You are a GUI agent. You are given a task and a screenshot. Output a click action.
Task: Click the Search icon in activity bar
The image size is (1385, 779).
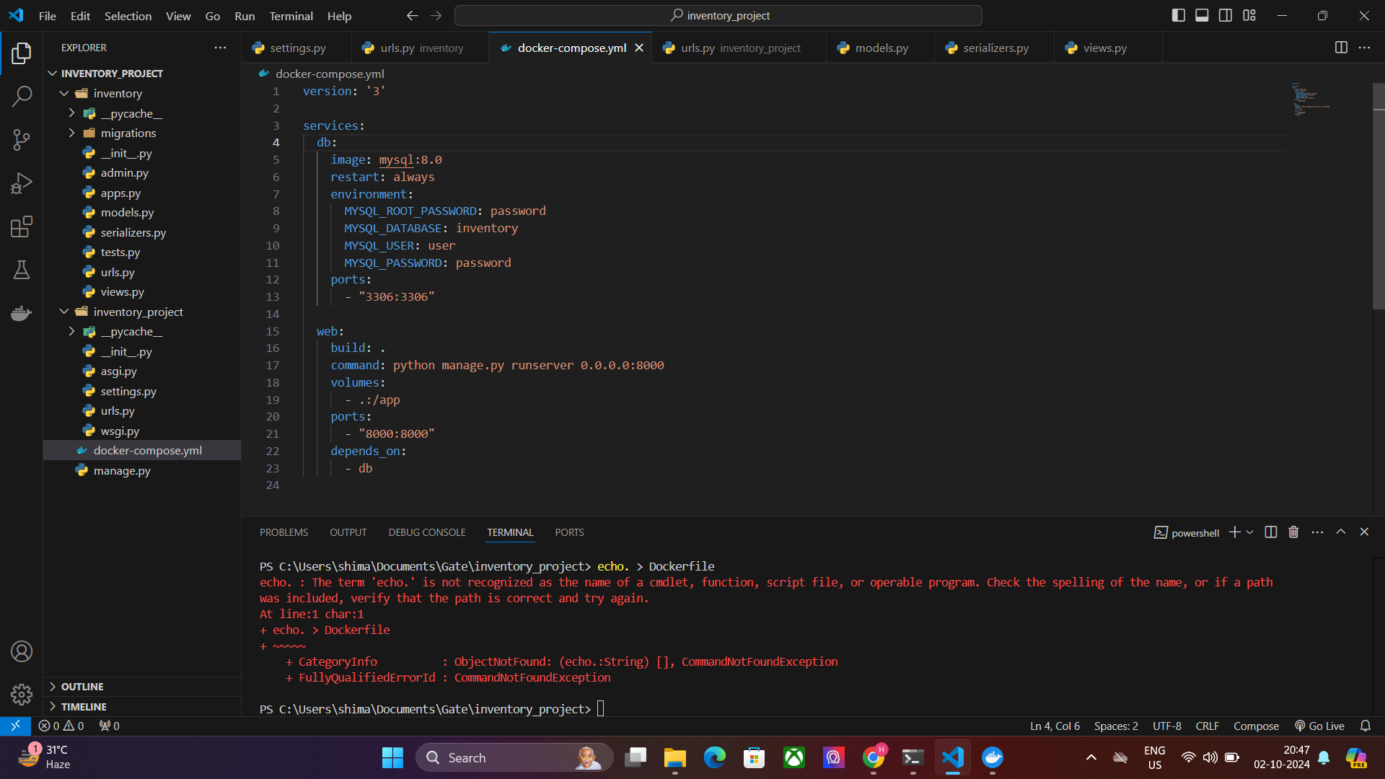pos(22,96)
